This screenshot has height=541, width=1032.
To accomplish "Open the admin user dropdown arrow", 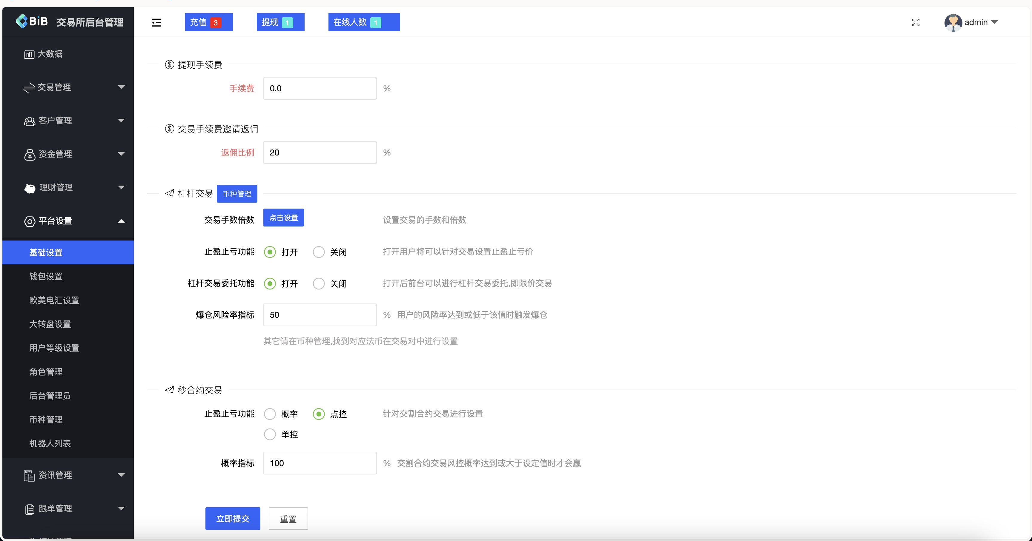I will point(994,22).
